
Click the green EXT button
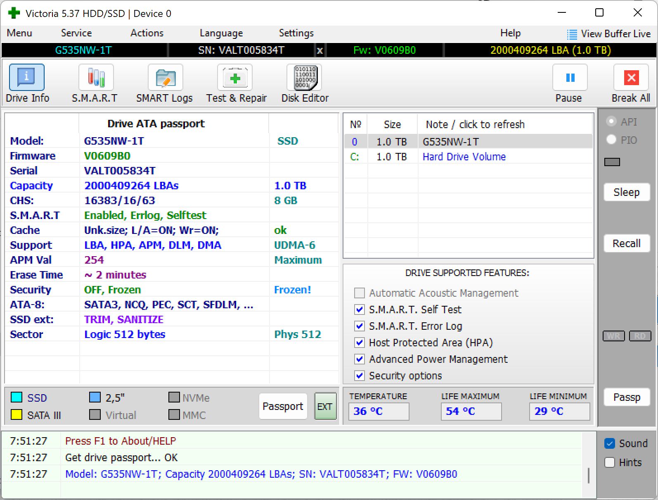325,407
